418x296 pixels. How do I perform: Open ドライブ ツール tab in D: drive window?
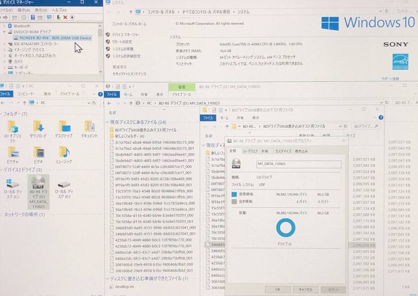[181, 94]
